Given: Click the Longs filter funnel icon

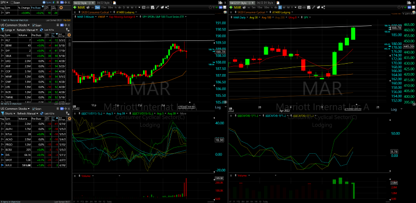Looking at the screenshot, I should [x=3, y=30].
